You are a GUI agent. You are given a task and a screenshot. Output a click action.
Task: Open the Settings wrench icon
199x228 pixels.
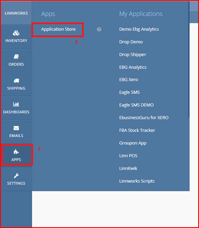16,176
